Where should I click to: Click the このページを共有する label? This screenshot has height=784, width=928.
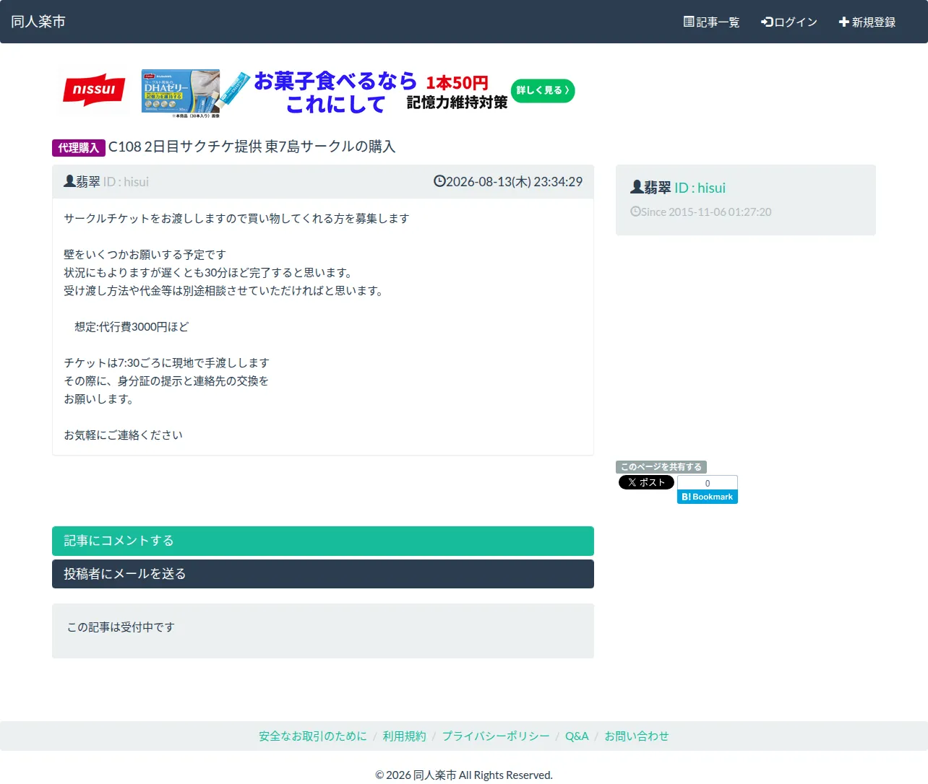pos(661,467)
